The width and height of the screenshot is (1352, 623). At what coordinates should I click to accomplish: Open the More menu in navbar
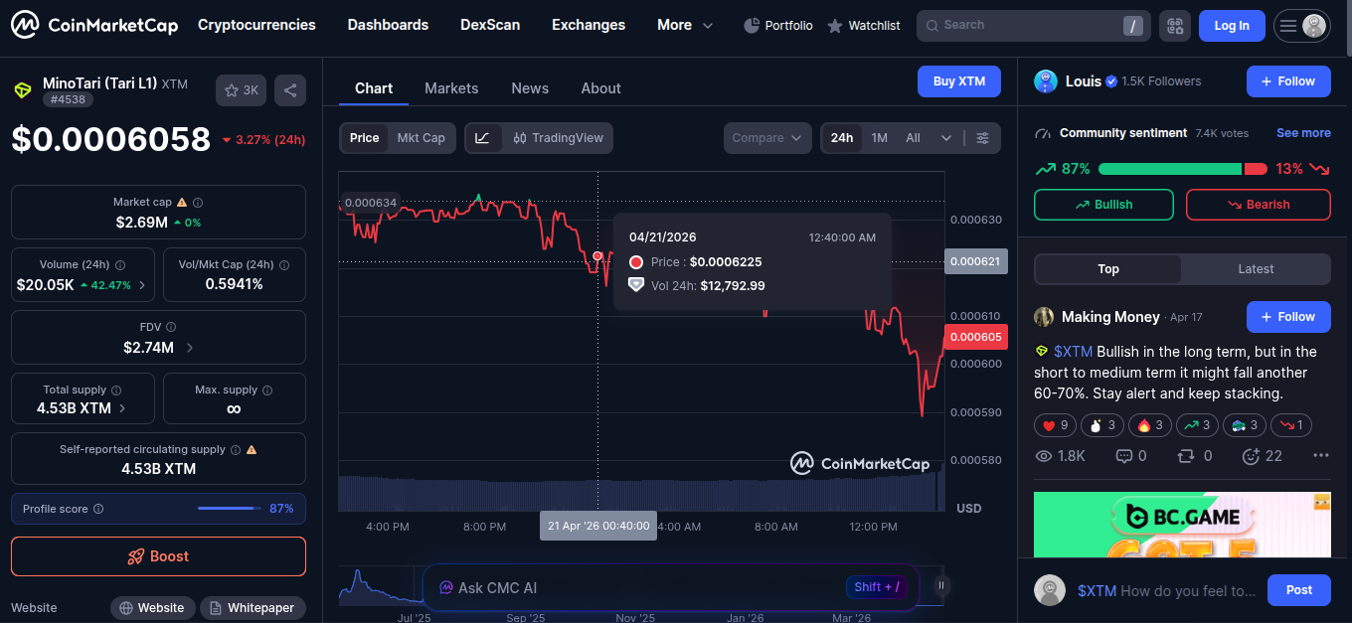684,25
